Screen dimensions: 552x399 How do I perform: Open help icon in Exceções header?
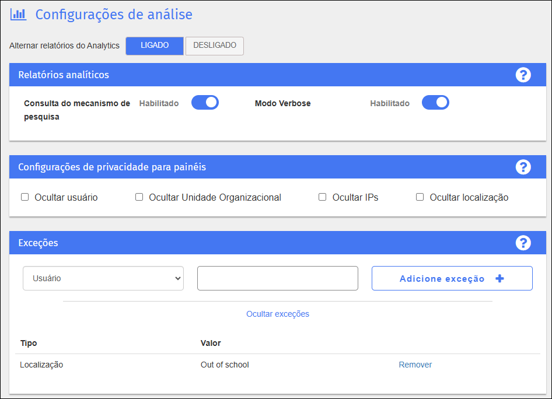[x=523, y=243]
